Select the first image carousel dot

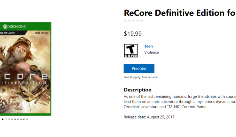coord(3,119)
